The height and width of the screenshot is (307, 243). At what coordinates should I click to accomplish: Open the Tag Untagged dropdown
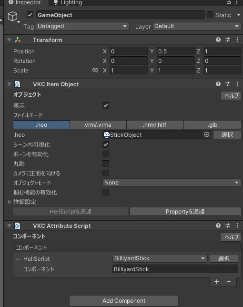[x=82, y=26]
